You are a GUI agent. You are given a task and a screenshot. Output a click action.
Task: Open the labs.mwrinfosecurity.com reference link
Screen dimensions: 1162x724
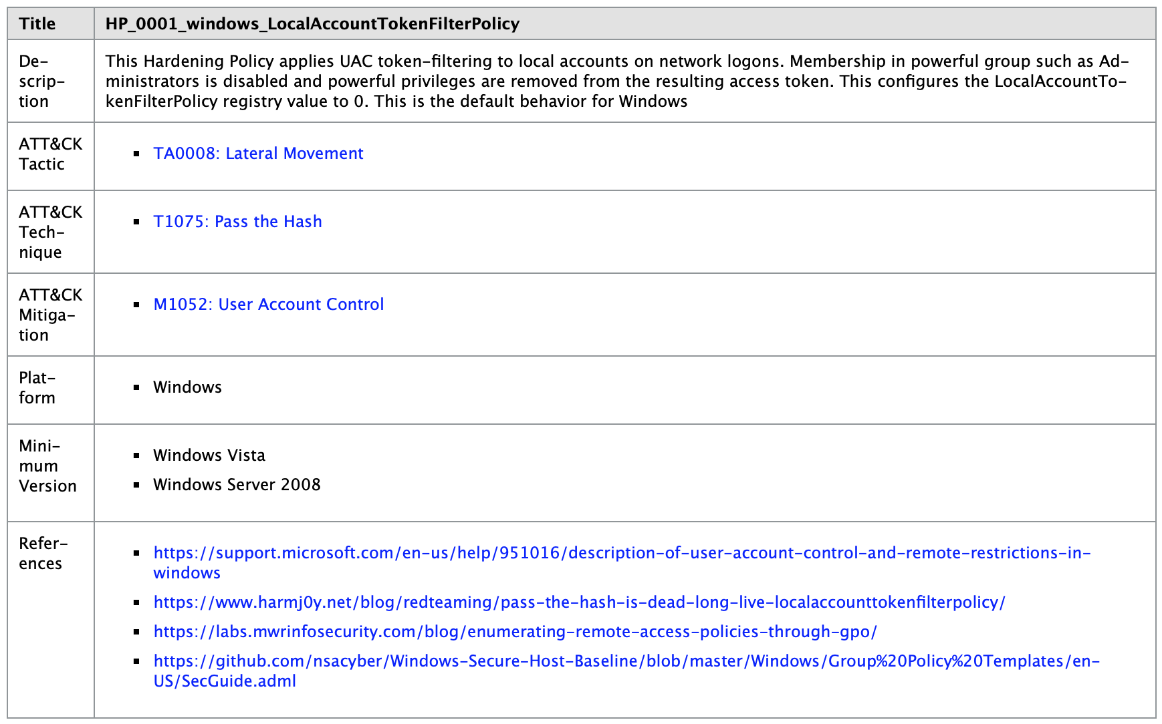[x=515, y=632]
